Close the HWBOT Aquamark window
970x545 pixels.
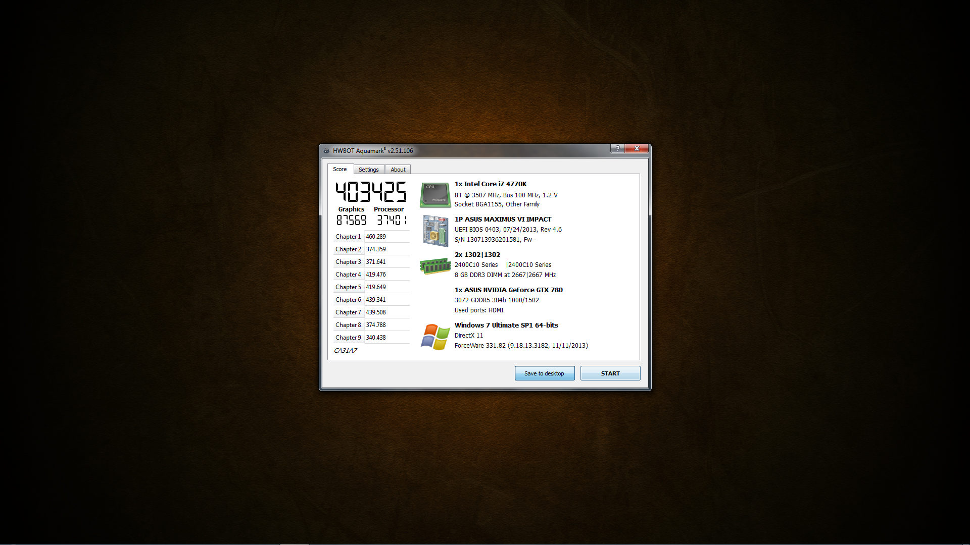point(637,148)
